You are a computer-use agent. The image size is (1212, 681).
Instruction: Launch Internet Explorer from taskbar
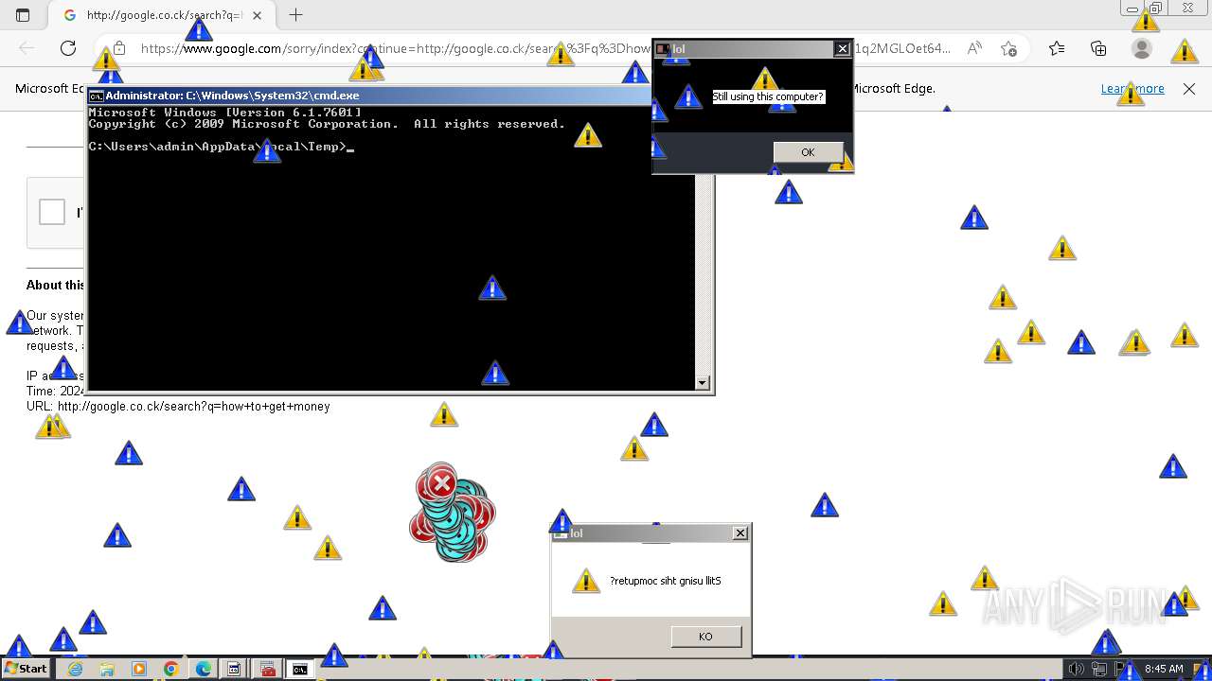pos(75,669)
